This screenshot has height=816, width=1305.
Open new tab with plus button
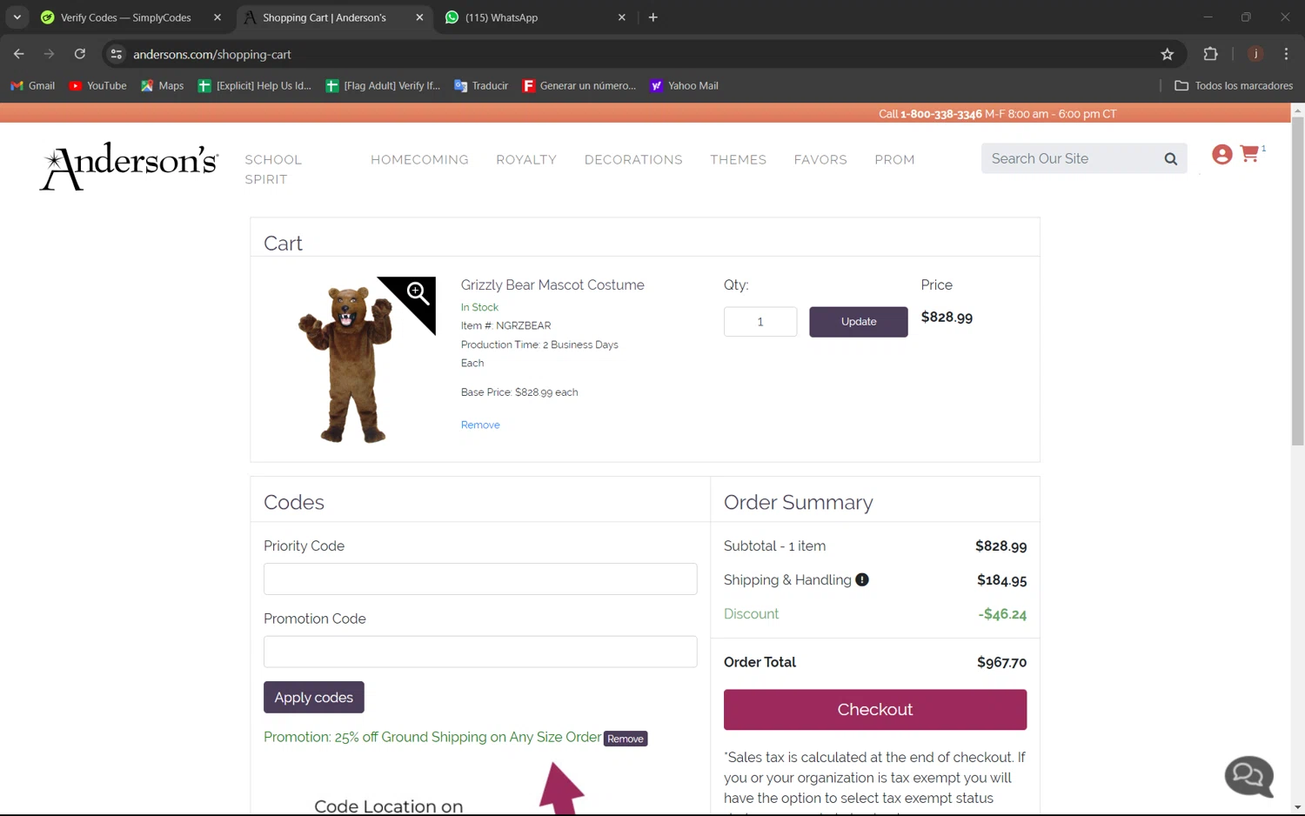point(653,17)
